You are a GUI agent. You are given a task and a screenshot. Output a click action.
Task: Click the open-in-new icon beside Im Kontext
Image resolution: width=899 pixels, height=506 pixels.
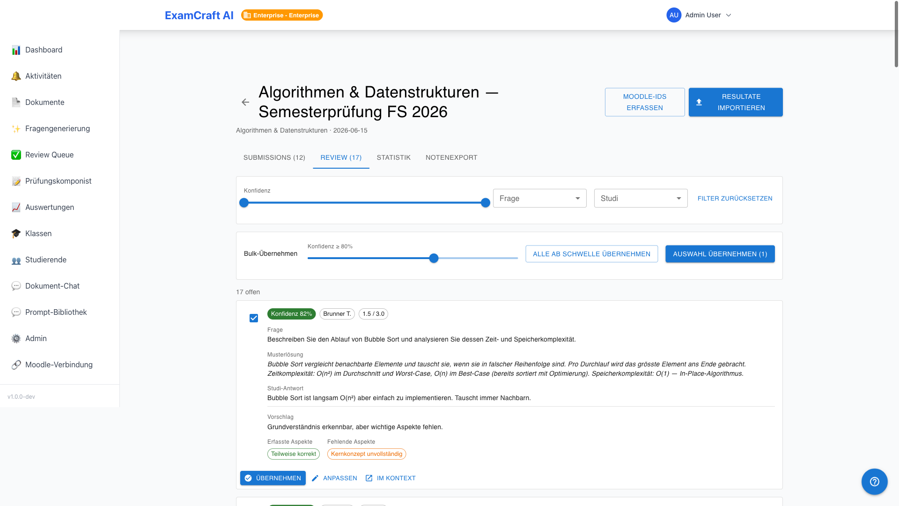pos(369,478)
